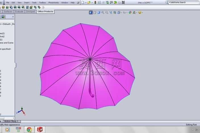Click the SolidWorks Search magnifier icon

tap(167, 2)
